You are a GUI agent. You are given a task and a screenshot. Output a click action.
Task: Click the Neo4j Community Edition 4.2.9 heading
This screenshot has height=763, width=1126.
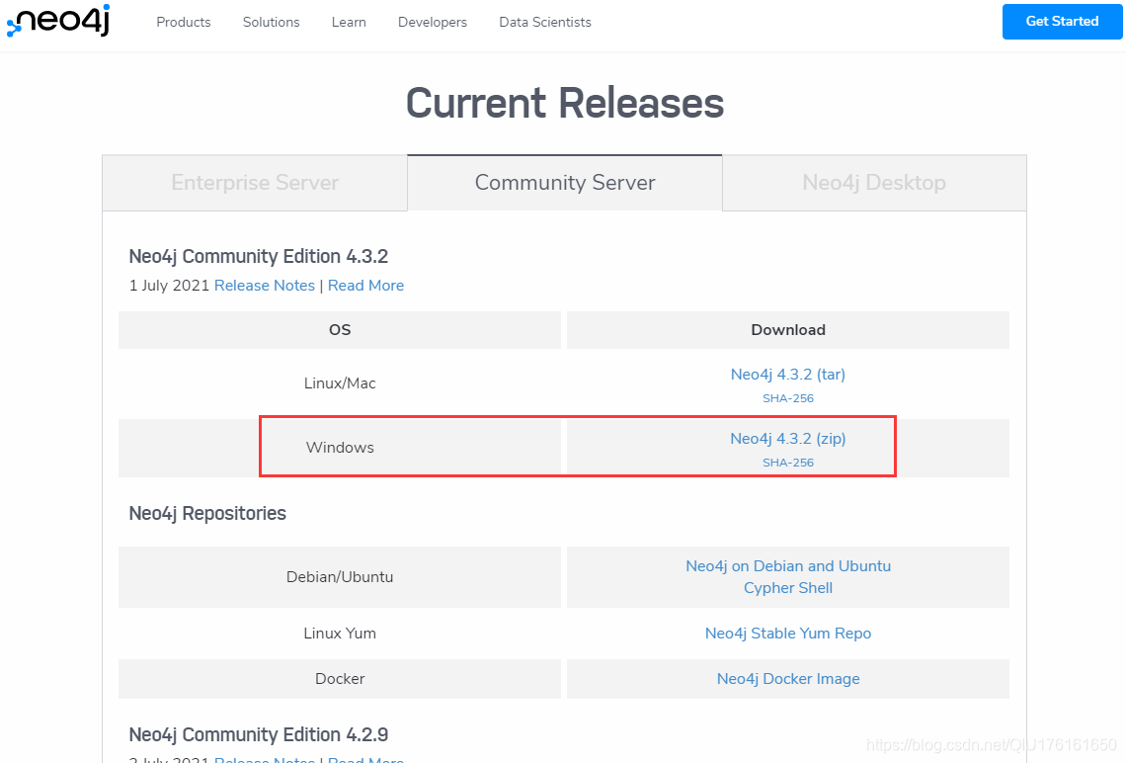coord(259,735)
